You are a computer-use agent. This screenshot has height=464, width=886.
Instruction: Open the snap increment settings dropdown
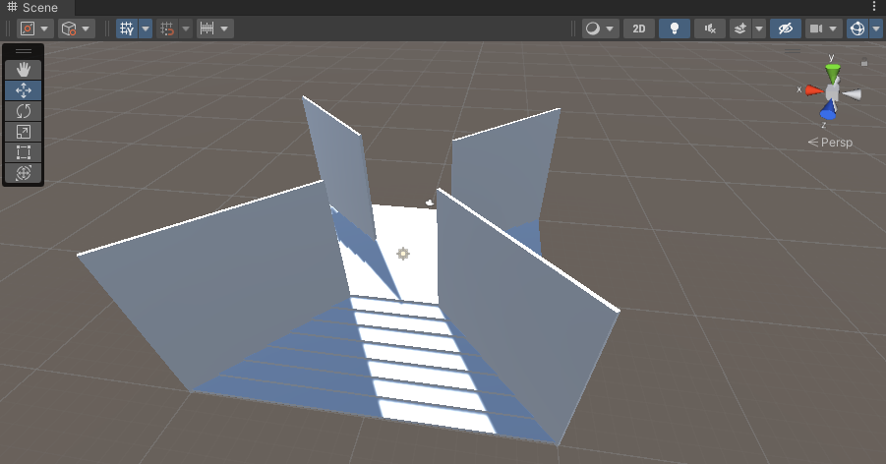click(x=214, y=29)
